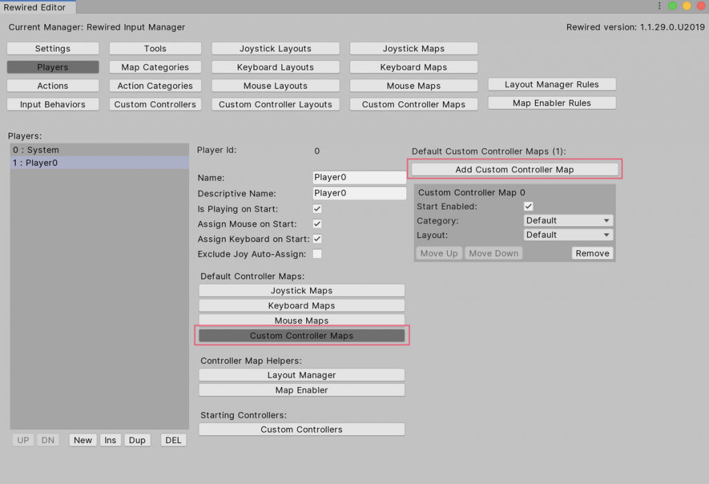The image size is (709, 484).
Task: Toggle Is Playing on Start checkbox
Action: tap(317, 208)
